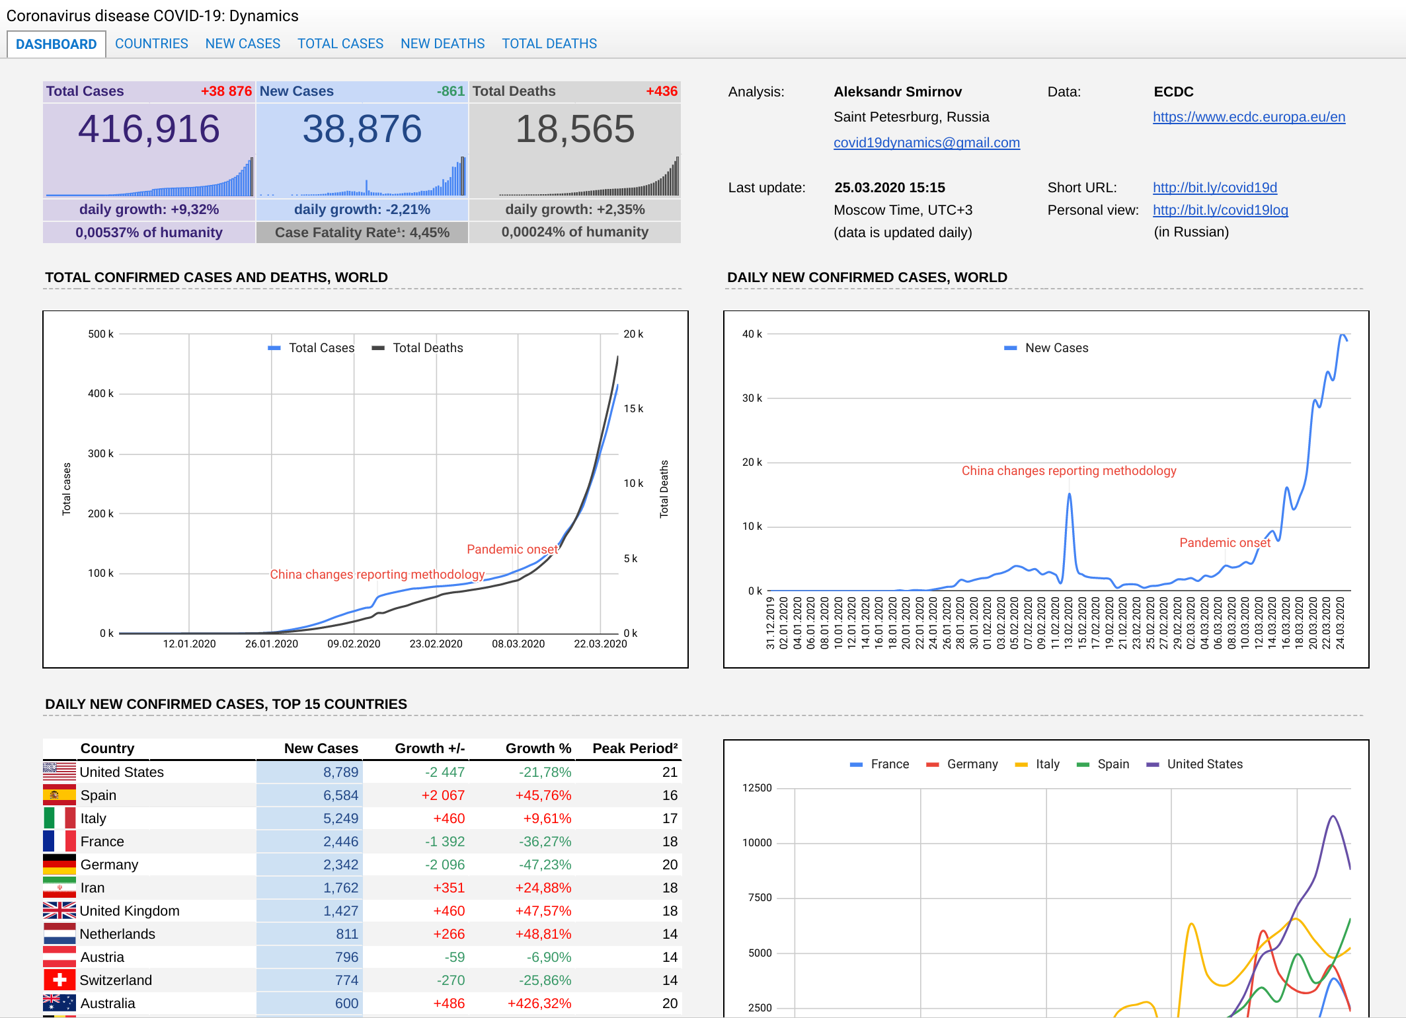Open the bit.ly/covid19d short URL
The width and height of the screenshot is (1406, 1018).
click(x=1214, y=188)
